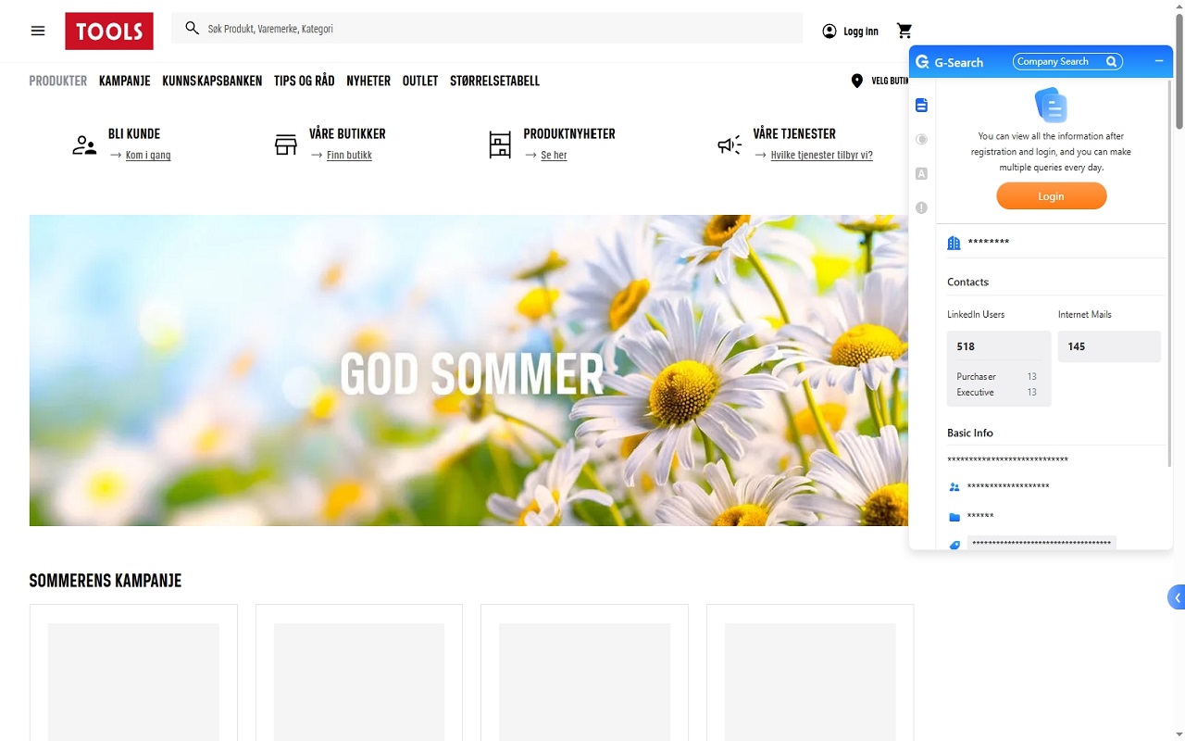Image resolution: width=1185 pixels, height=741 pixels.
Task: Open the hamburger menu beside TOOLS logo
Action: pyautogui.click(x=37, y=30)
